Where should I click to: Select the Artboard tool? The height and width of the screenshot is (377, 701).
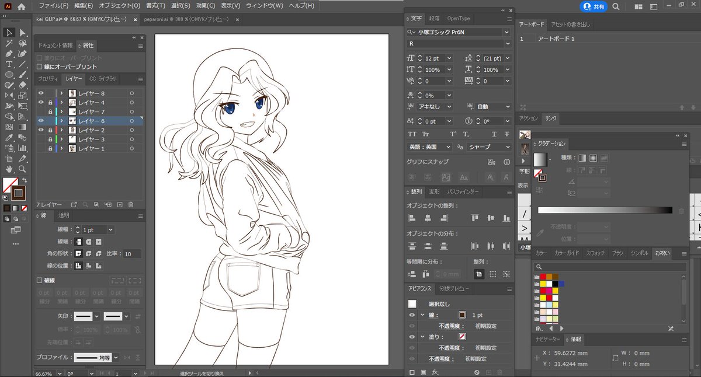pyautogui.click(x=9, y=159)
